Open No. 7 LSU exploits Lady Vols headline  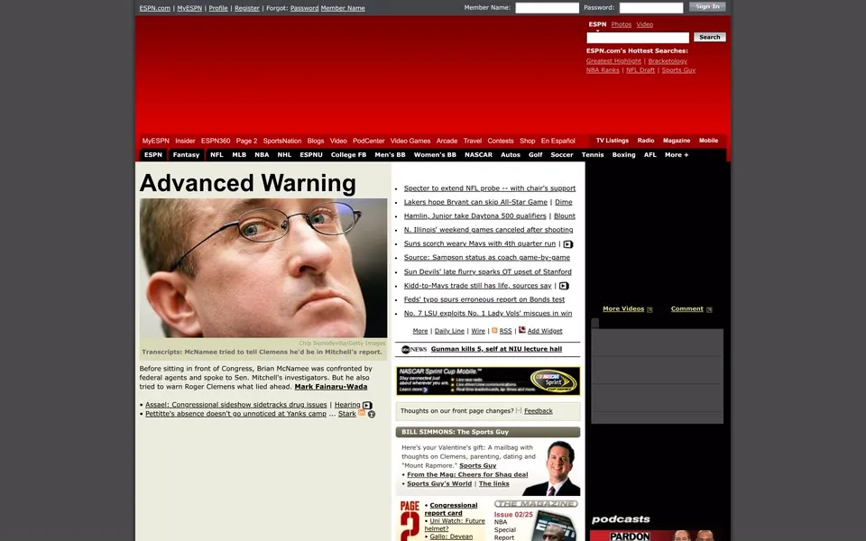[x=488, y=313]
